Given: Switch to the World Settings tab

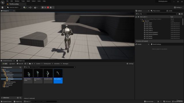Looking at the screenshot, I should pos(156,44).
